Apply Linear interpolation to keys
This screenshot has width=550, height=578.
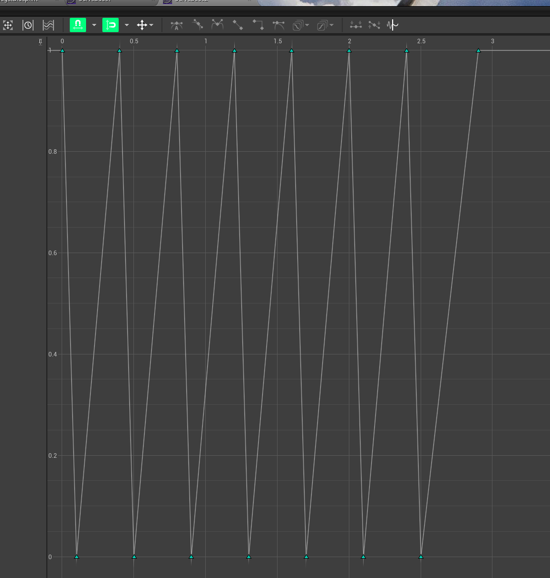click(x=238, y=25)
